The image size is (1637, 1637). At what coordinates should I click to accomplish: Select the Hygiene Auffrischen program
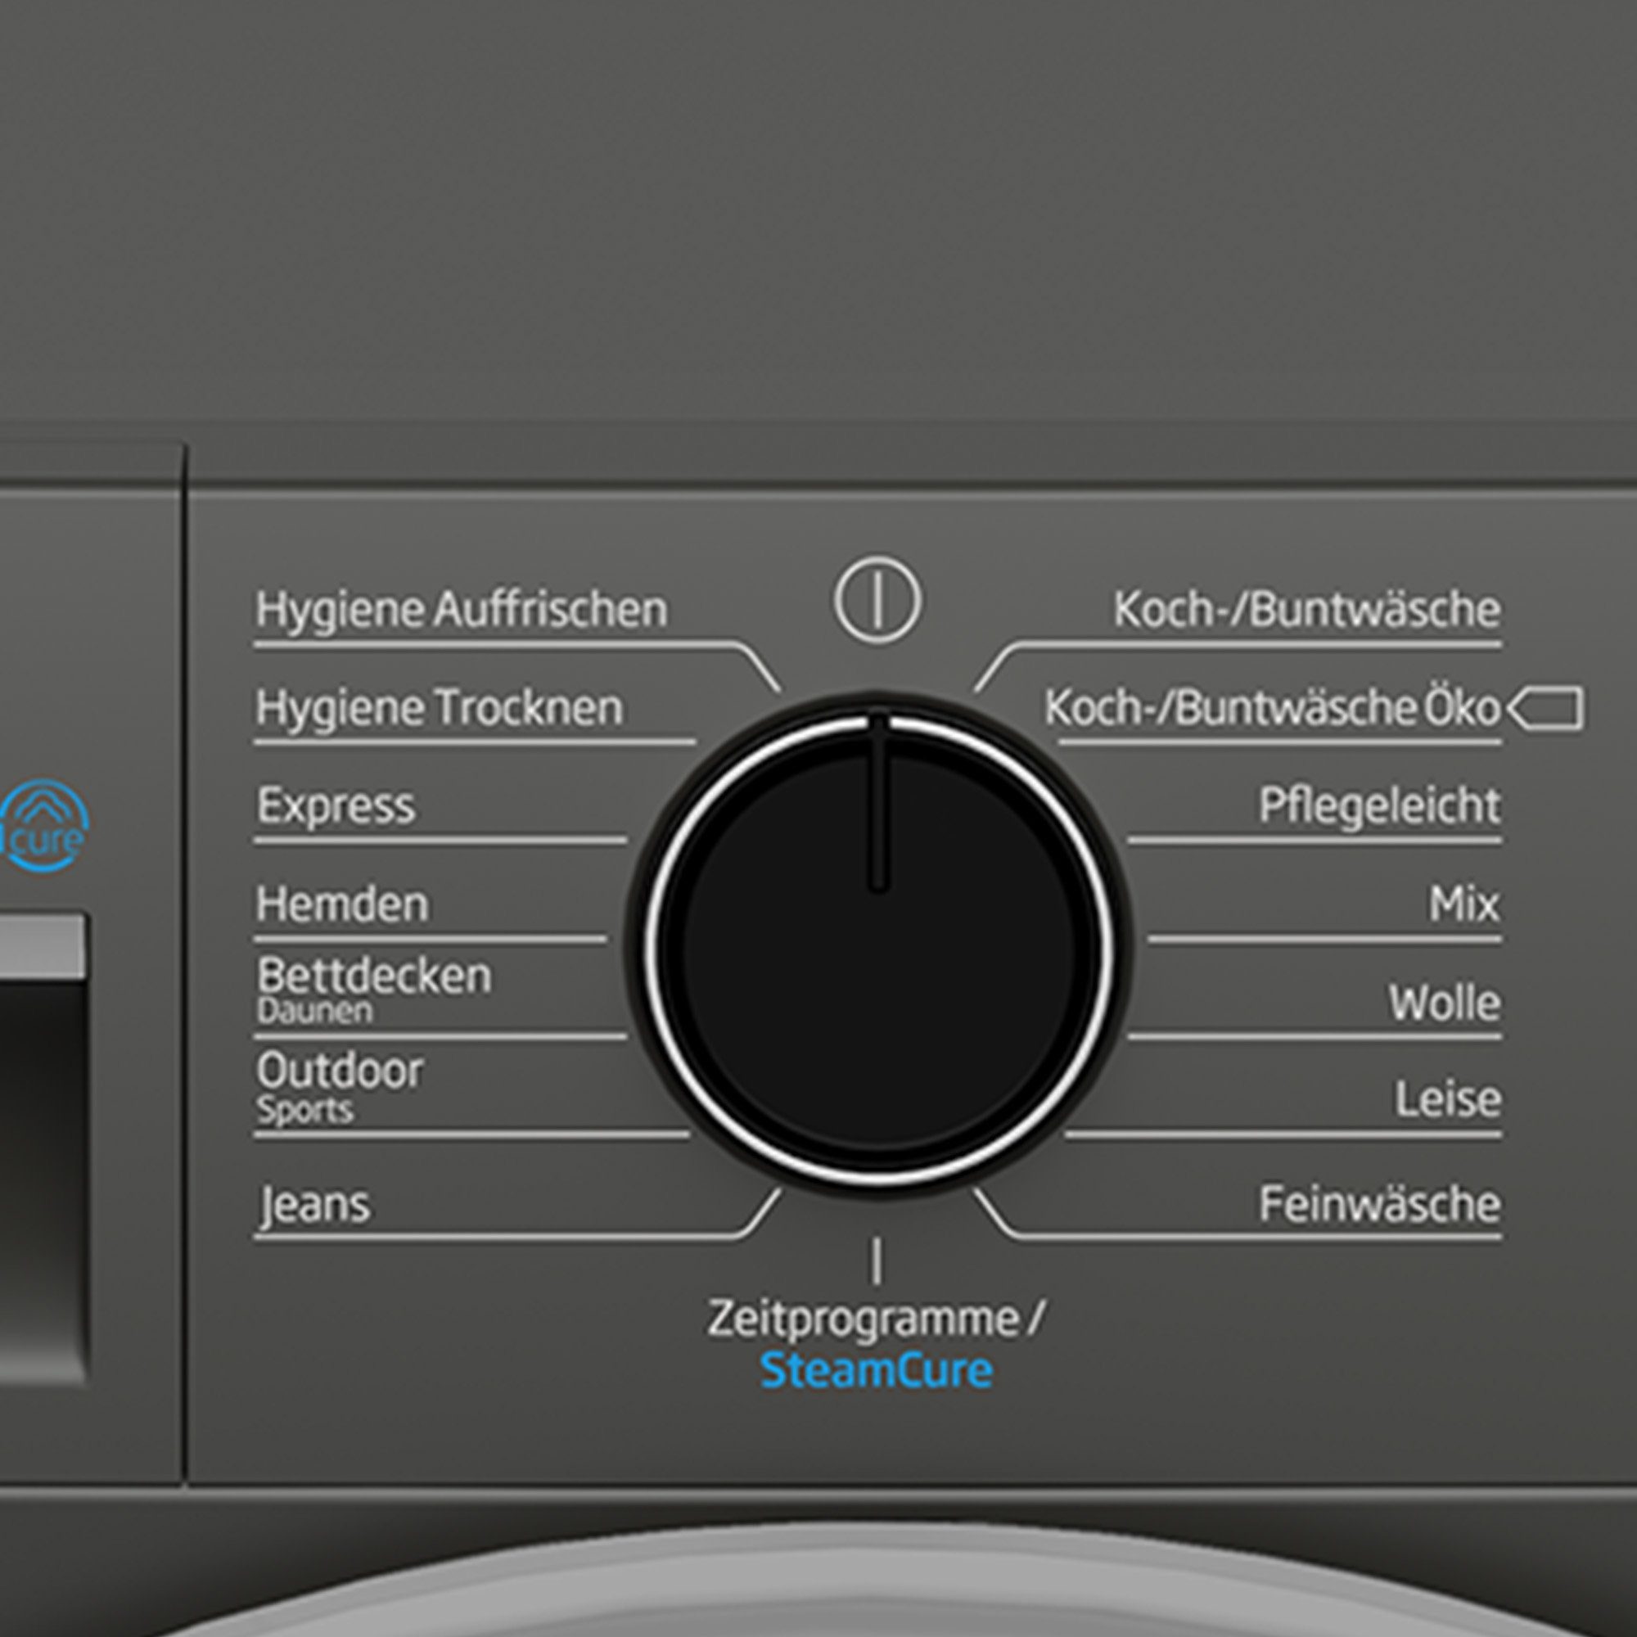(x=462, y=609)
